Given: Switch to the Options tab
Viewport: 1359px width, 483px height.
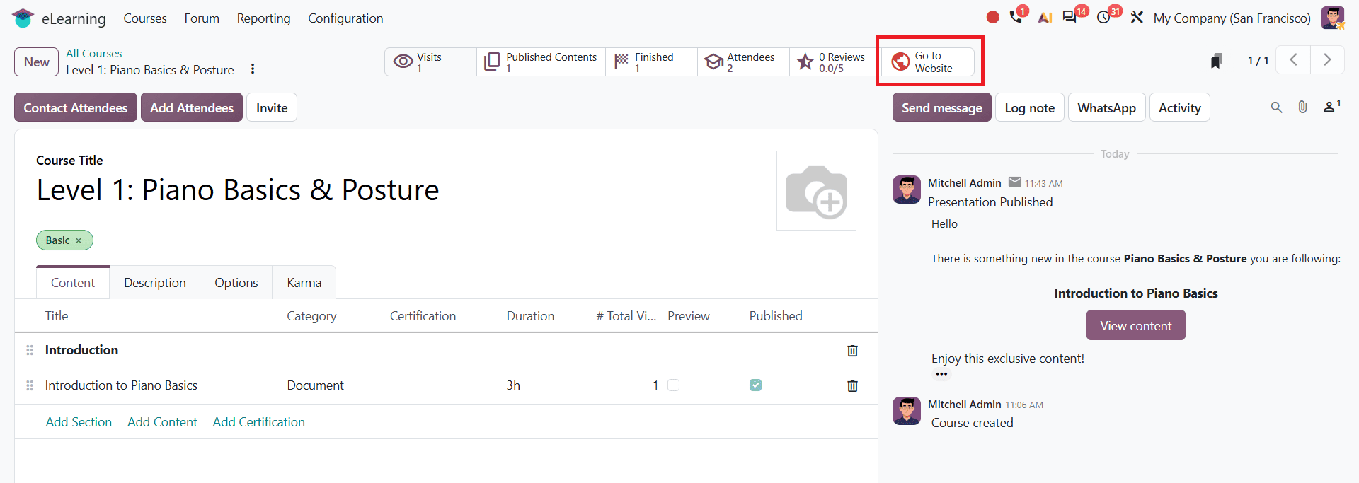Looking at the screenshot, I should [236, 283].
